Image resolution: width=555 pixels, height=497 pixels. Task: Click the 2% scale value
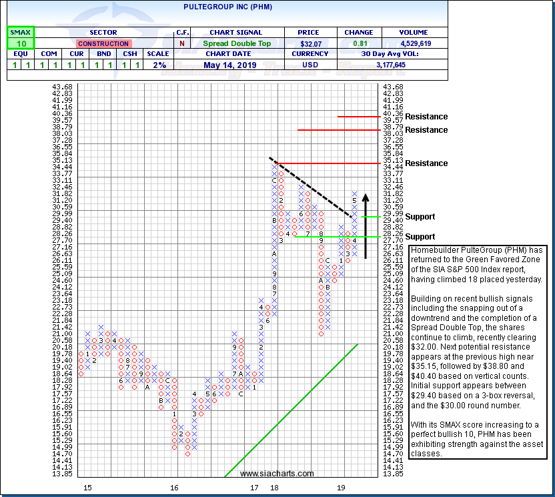pos(158,65)
